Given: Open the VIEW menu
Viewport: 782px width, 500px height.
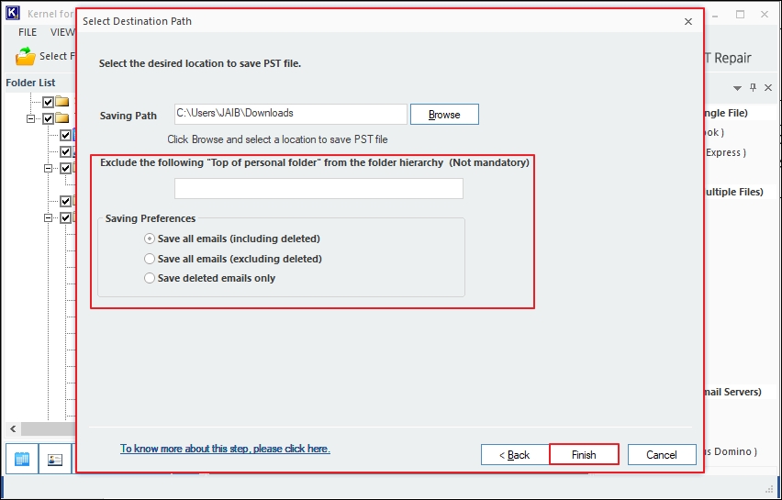Looking at the screenshot, I should [62, 32].
